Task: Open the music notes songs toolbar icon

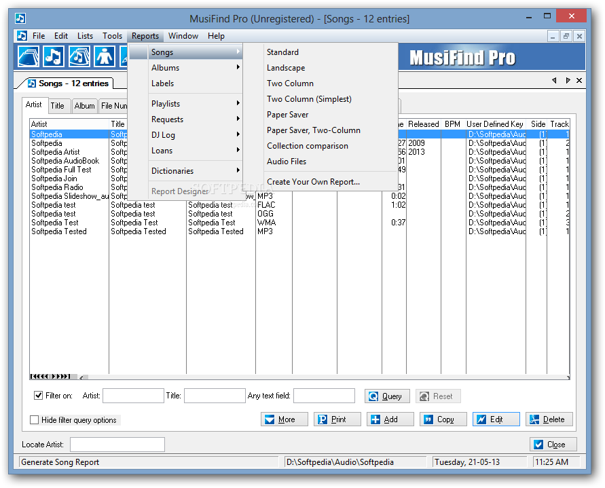Action: (54, 56)
